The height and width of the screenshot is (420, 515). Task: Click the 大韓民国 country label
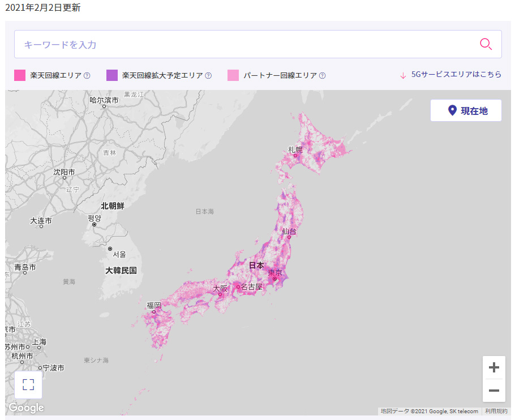121,270
